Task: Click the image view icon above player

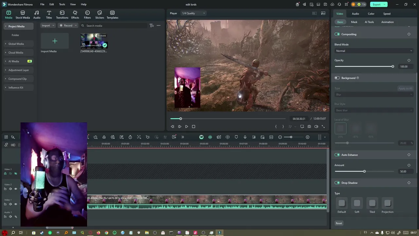Action: coord(323,13)
